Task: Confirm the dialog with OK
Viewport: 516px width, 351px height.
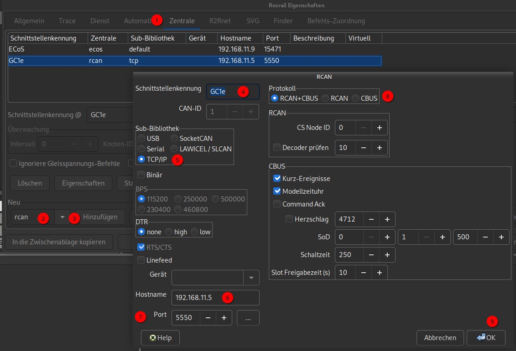Action: [485, 338]
